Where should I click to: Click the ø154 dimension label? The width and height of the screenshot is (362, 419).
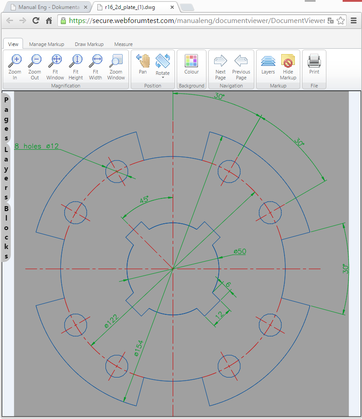(x=139, y=348)
